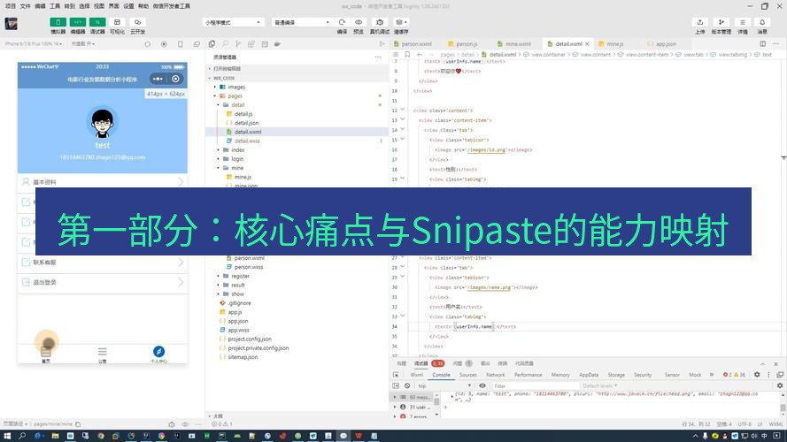Click the 上传 upload icon
Screen dimensions: 787x442
click(699, 22)
